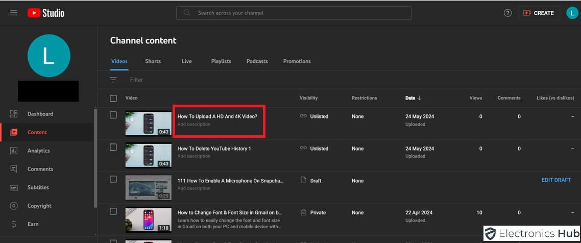Click the YouTube Studio logo
Viewport: 581px width, 243px height.
point(46,13)
